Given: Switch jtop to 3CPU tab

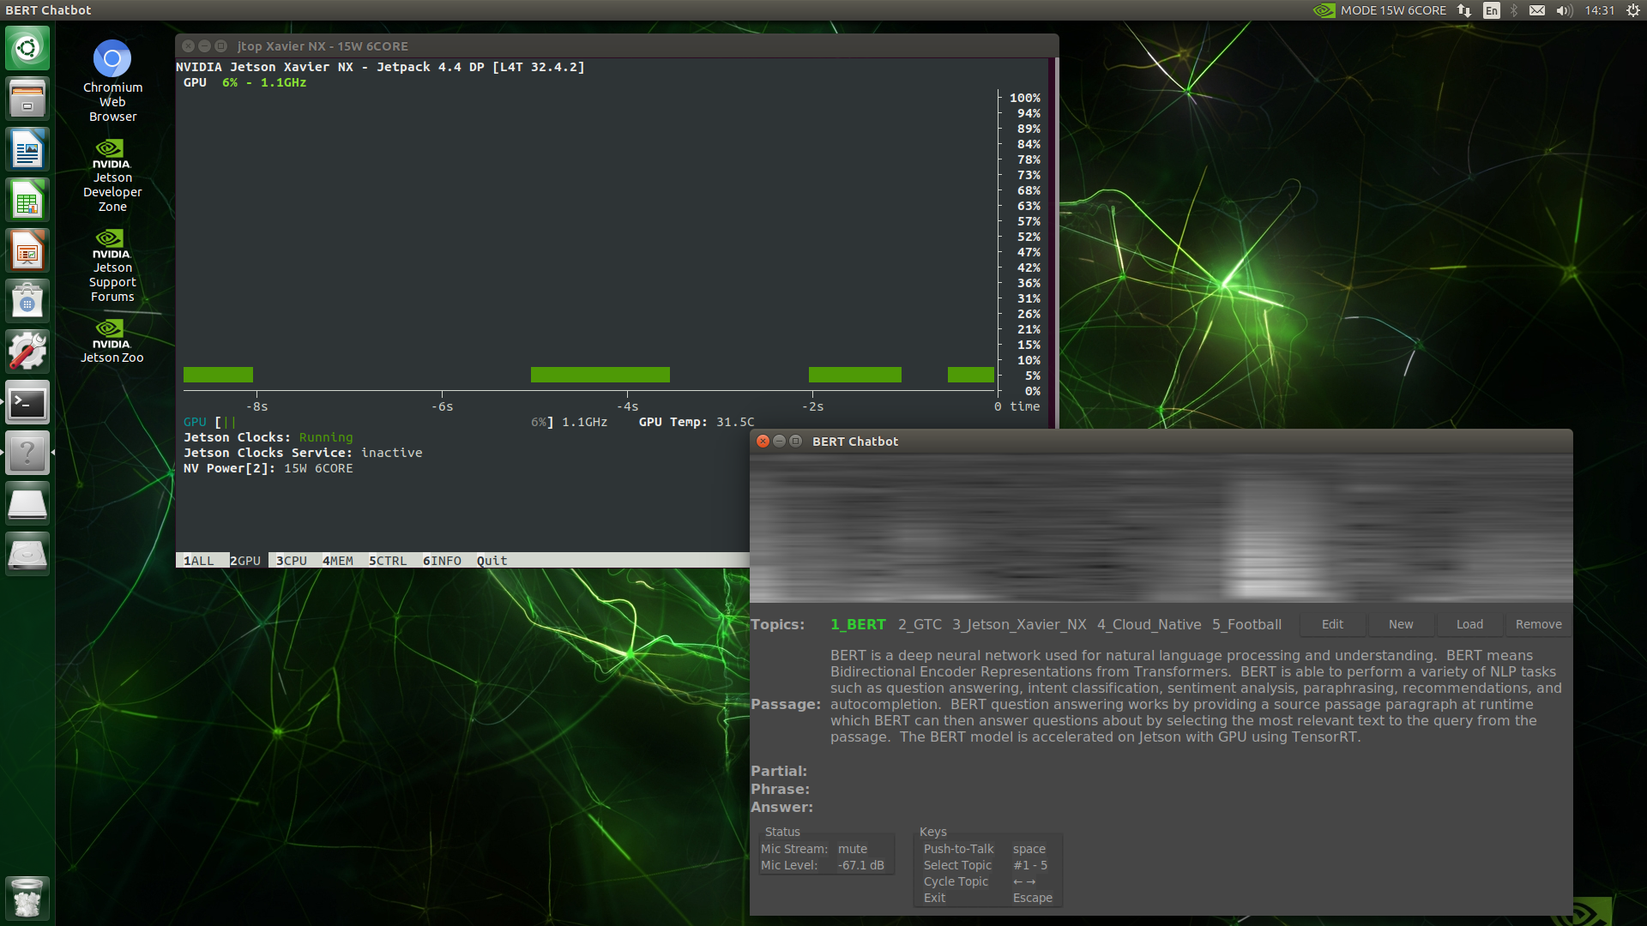Looking at the screenshot, I should (292, 561).
